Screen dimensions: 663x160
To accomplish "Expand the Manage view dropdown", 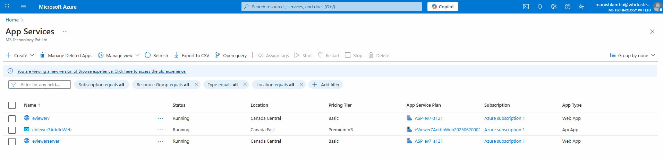I will [x=119, y=55].
